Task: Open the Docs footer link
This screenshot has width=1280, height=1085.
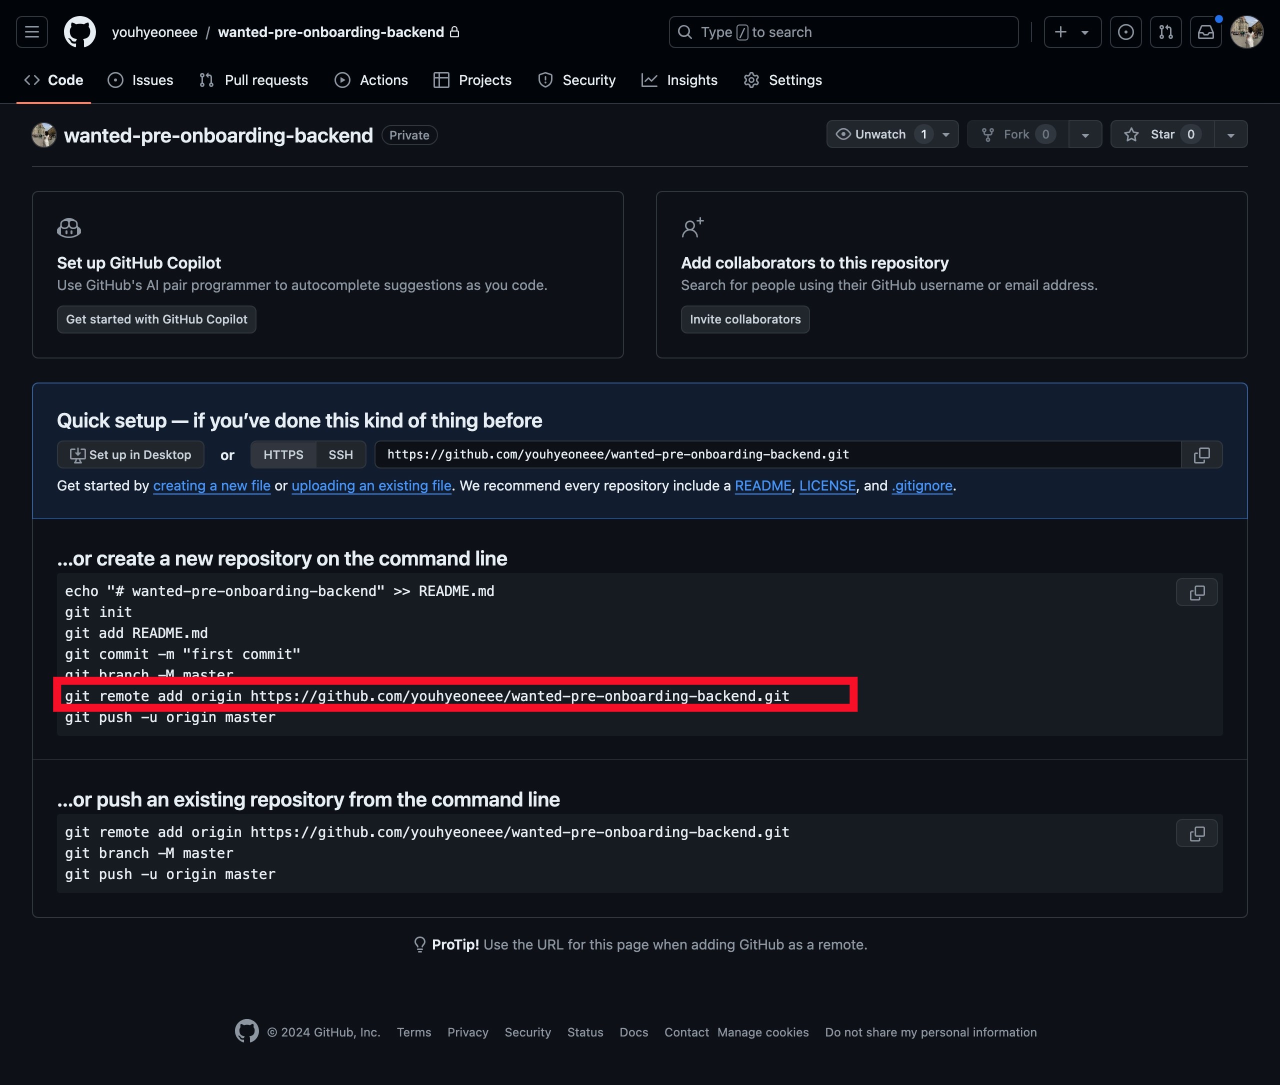Action: [x=633, y=1032]
